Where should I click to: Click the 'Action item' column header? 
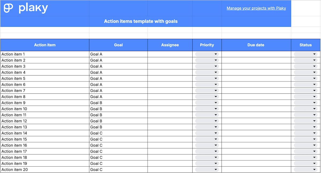[45, 45]
